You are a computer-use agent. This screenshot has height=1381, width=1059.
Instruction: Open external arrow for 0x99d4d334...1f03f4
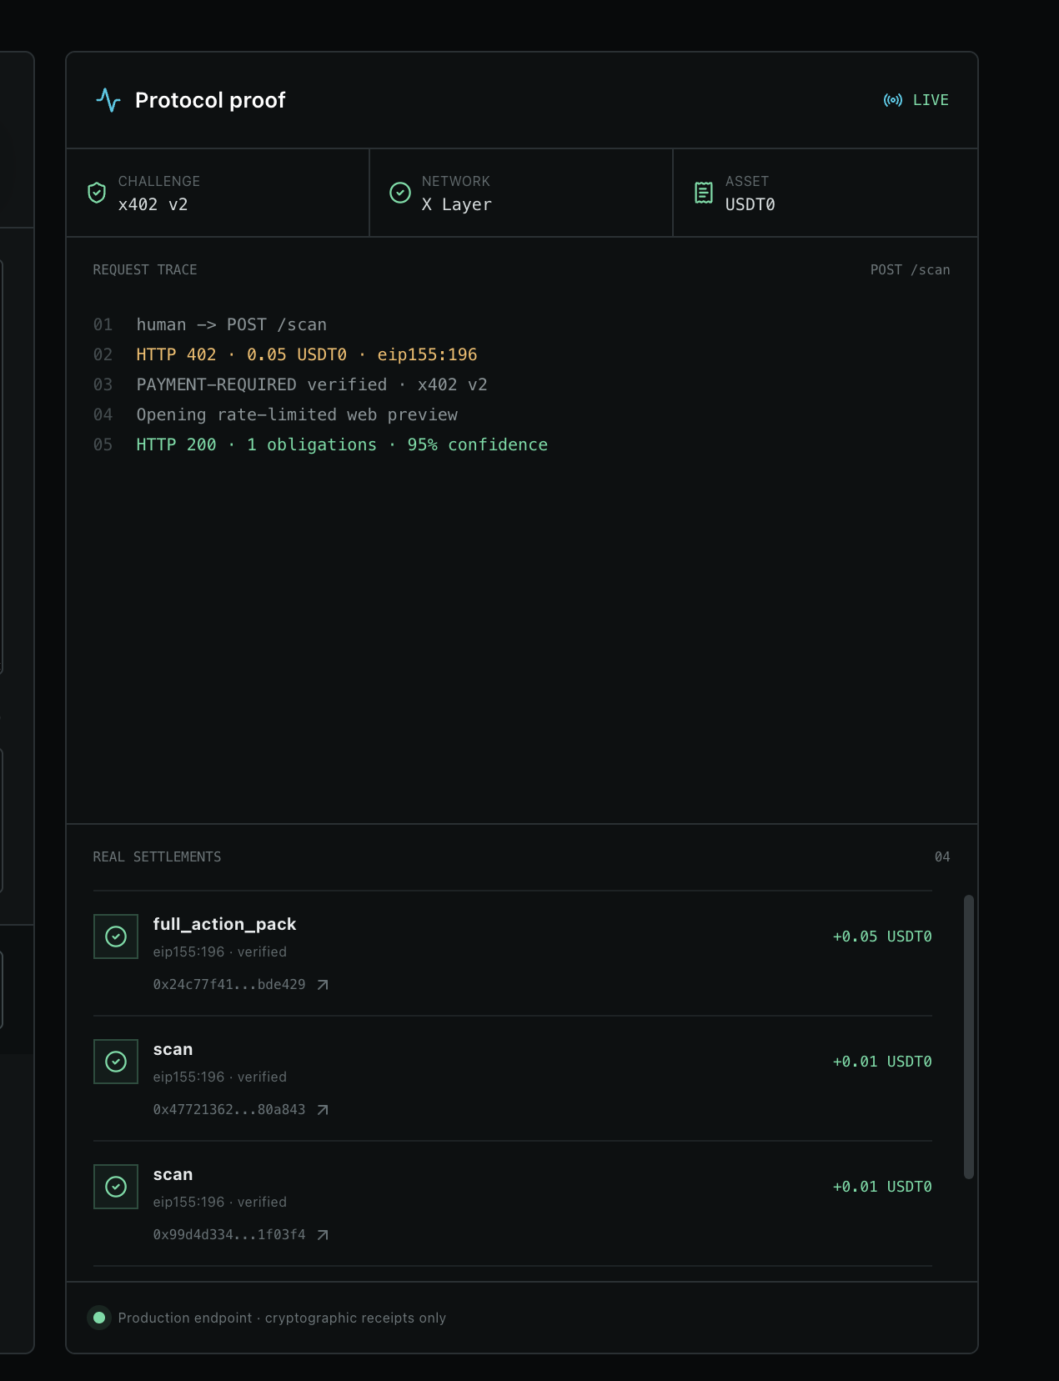pyautogui.click(x=323, y=1235)
